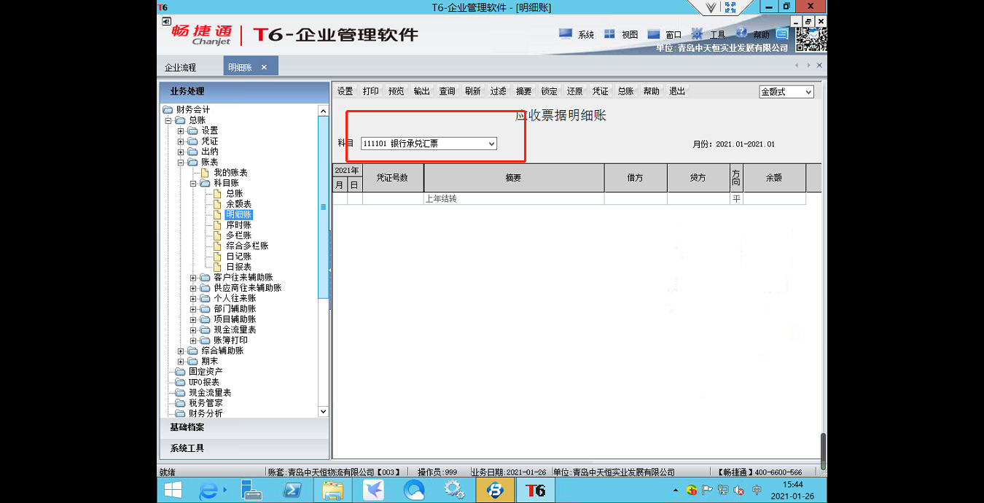Click the 帮助 question mark icon
Screen dimensions: 984x503
(x=741, y=33)
